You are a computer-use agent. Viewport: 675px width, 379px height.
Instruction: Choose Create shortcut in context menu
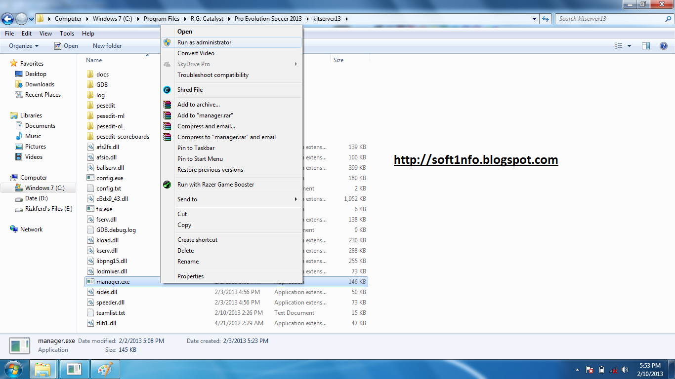(x=197, y=240)
